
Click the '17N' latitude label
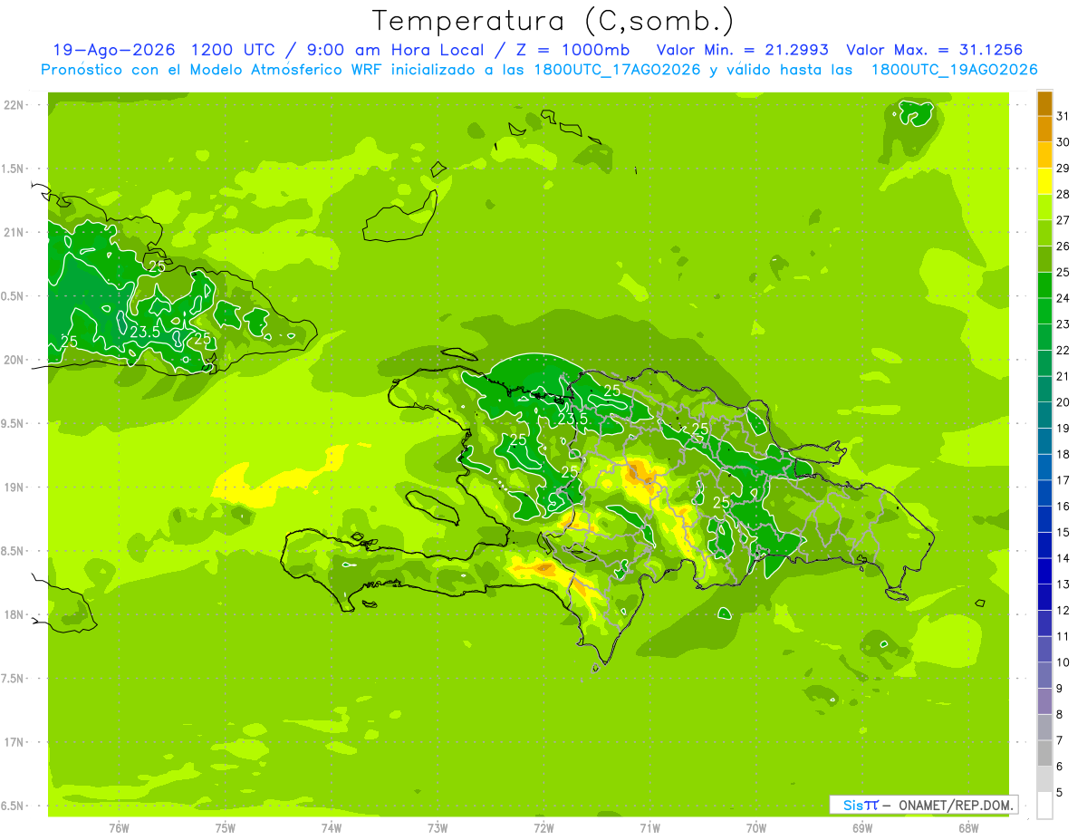coord(14,742)
